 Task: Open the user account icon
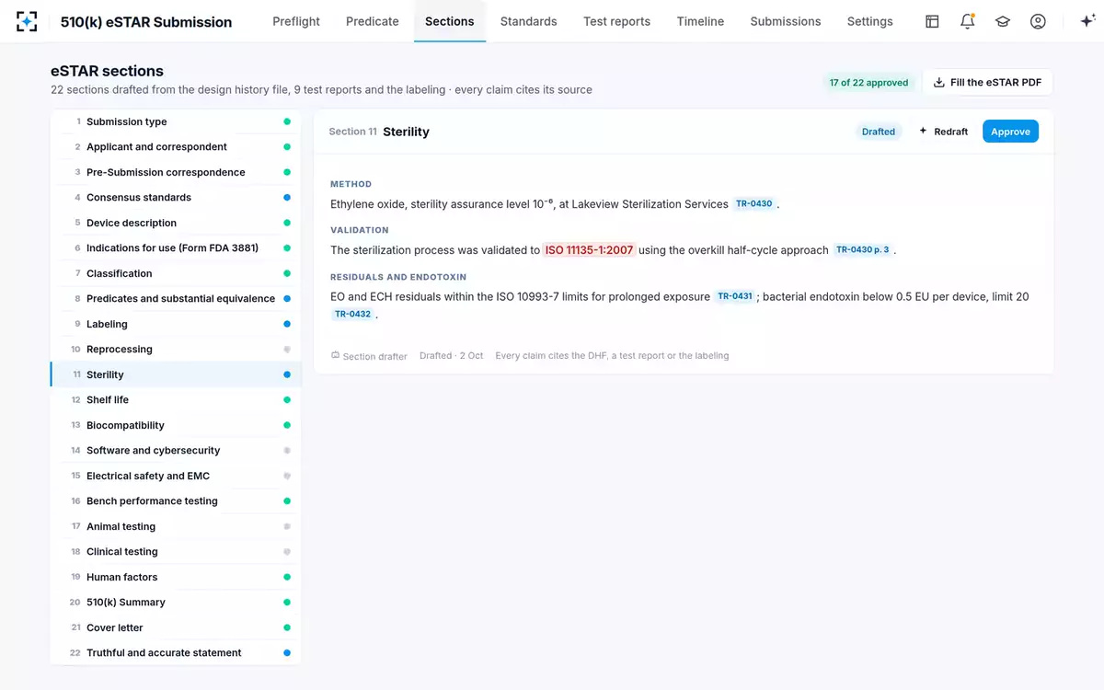(1038, 21)
